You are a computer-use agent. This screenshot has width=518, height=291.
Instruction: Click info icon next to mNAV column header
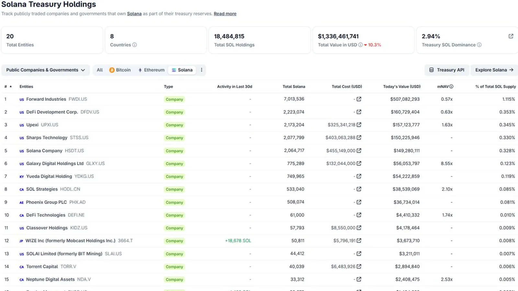[451, 87]
